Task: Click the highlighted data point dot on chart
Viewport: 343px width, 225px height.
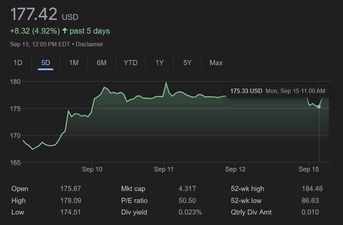Action: tap(319, 107)
